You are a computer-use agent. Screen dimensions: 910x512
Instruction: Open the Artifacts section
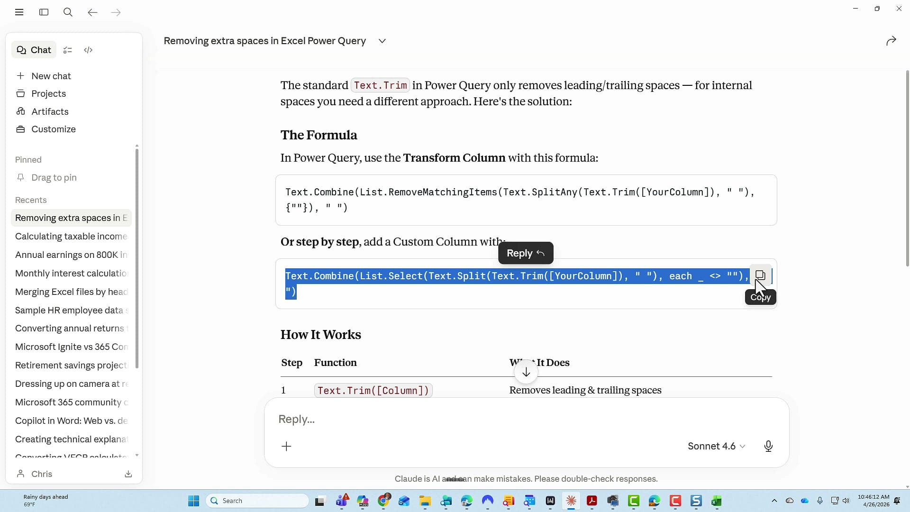coord(49,111)
